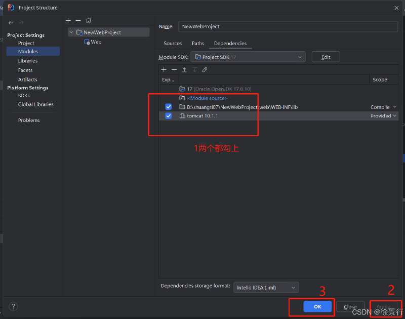
Task: Switch to the Sources tab
Action: click(173, 43)
